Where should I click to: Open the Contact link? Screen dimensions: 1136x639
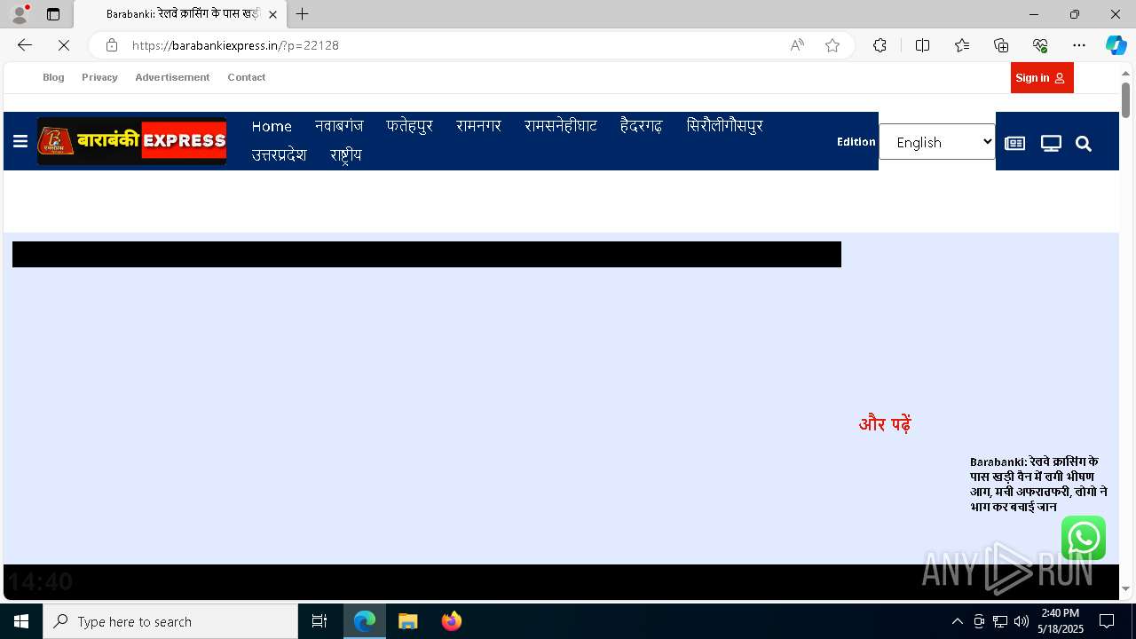[247, 77]
